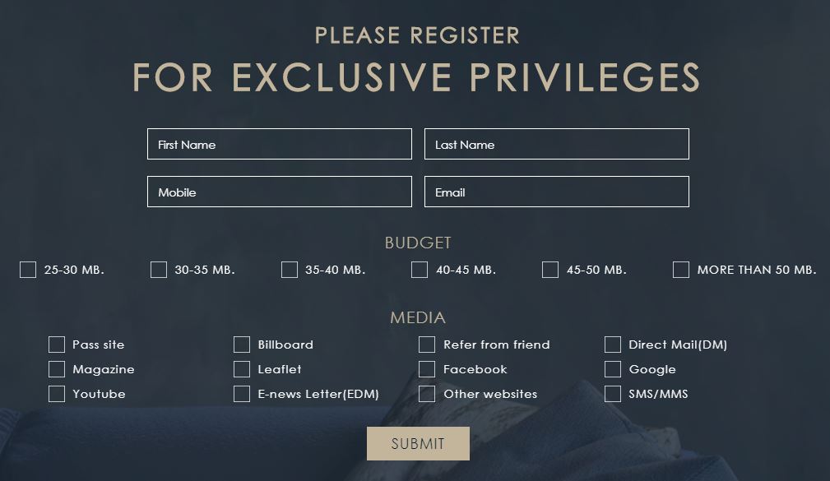Tick the MORE THAN 50 MB. checkbox
The height and width of the screenshot is (481, 830).
681,270
